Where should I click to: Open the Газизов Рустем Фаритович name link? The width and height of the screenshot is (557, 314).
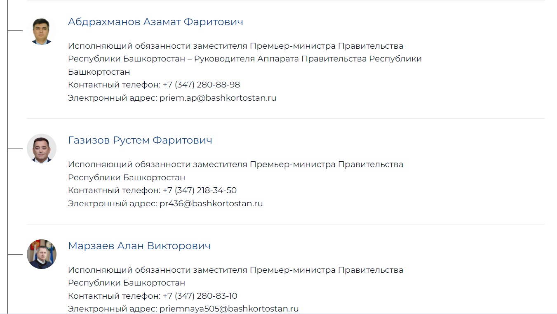pos(140,140)
